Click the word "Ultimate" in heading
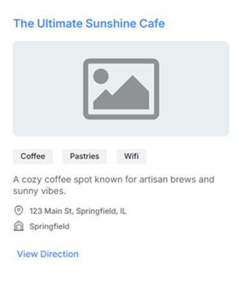Viewport: 242px width, 282px height. [60, 24]
